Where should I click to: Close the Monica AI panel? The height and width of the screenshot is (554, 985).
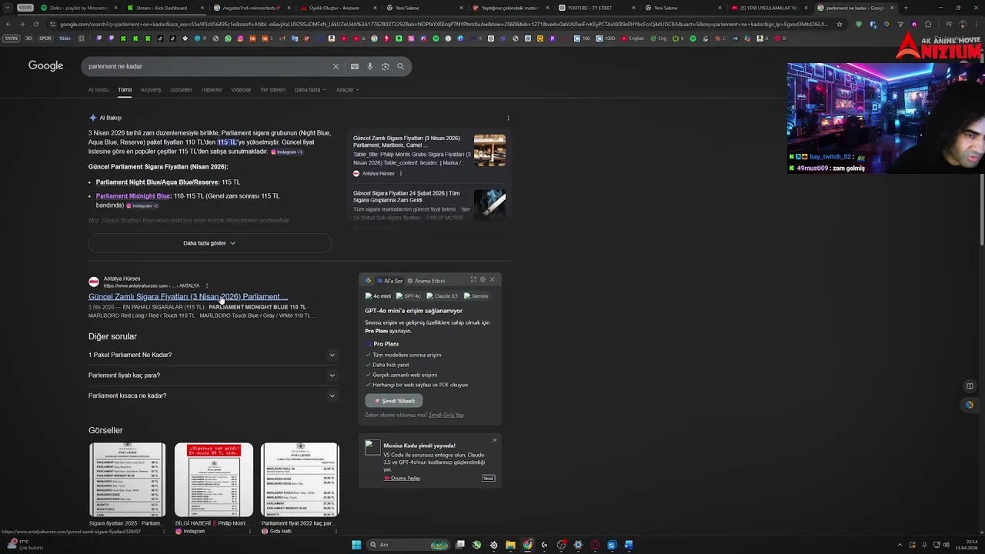coord(492,279)
